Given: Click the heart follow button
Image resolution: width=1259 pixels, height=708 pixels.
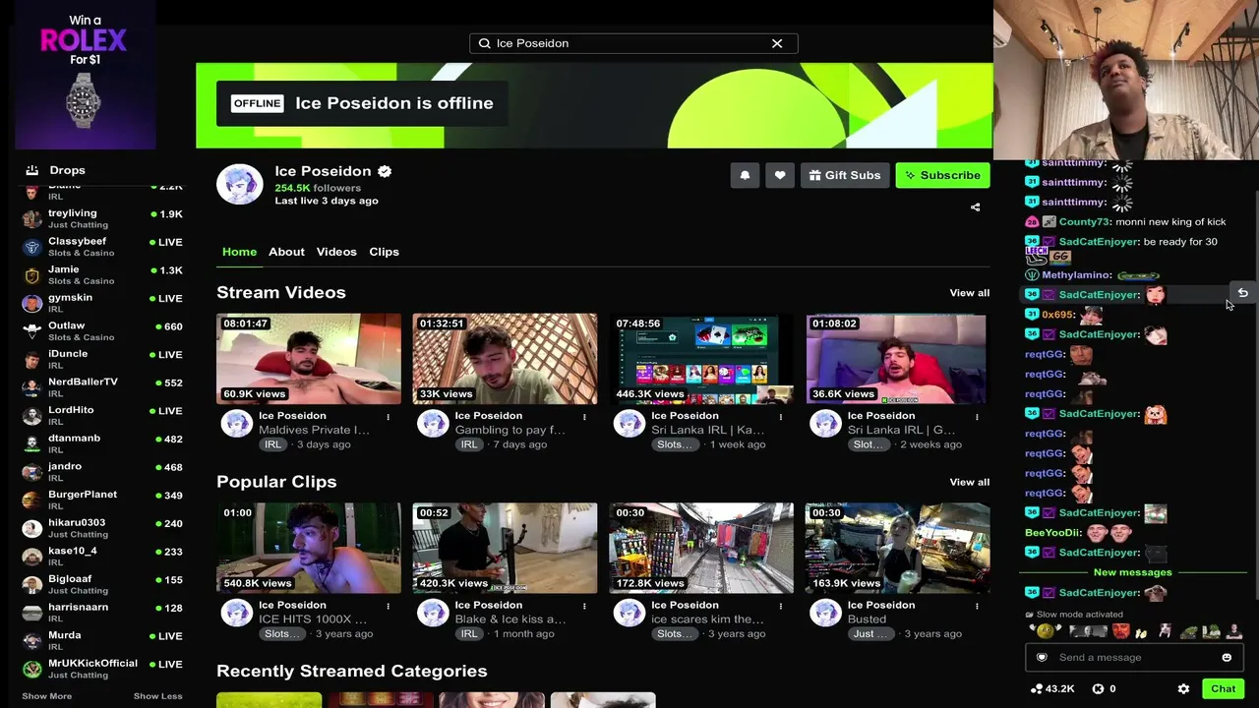Looking at the screenshot, I should (x=780, y=175).
